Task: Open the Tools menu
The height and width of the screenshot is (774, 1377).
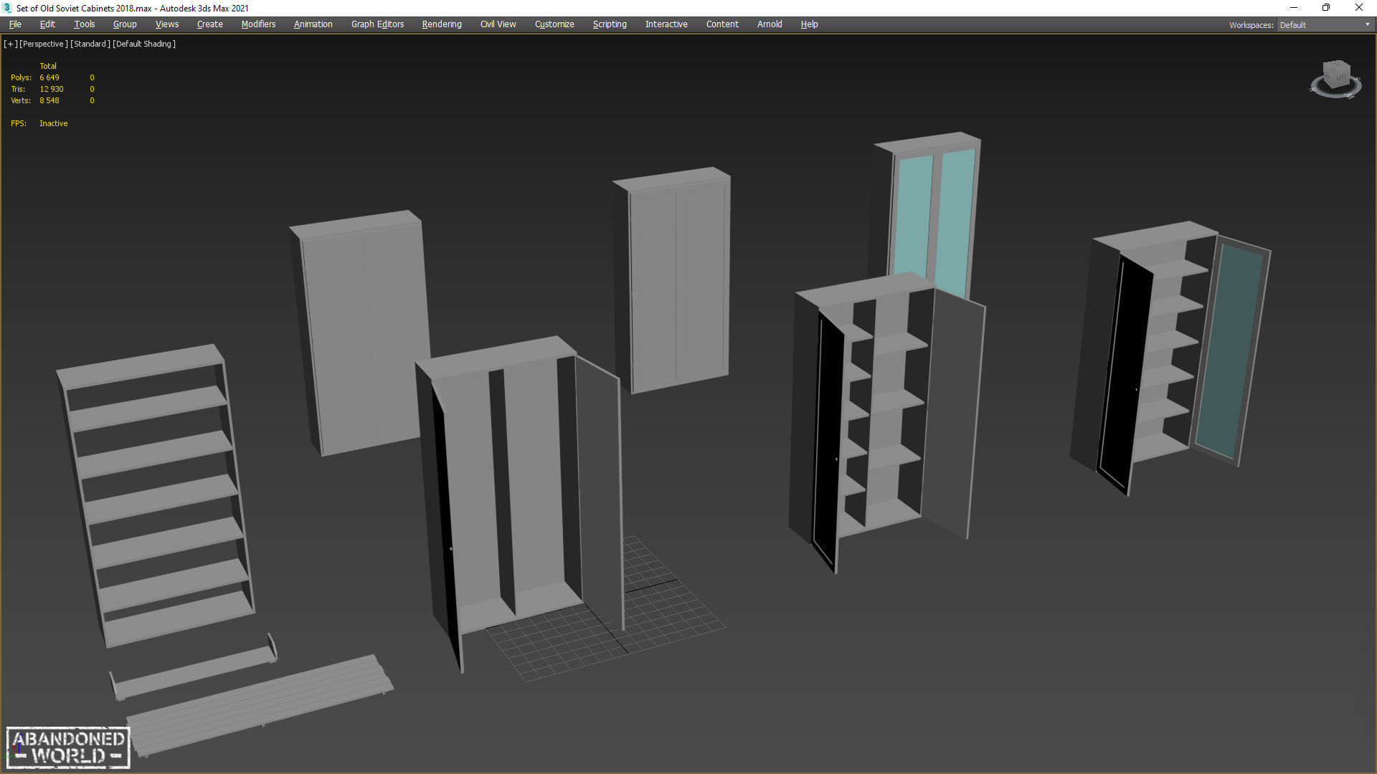Action: (x=84, y=24)
